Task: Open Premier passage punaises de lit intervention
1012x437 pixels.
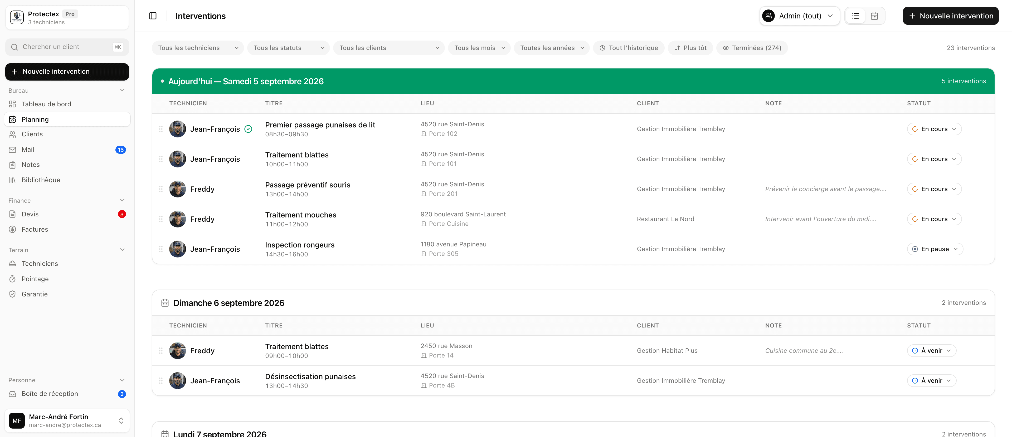Action: click(320, 125)
